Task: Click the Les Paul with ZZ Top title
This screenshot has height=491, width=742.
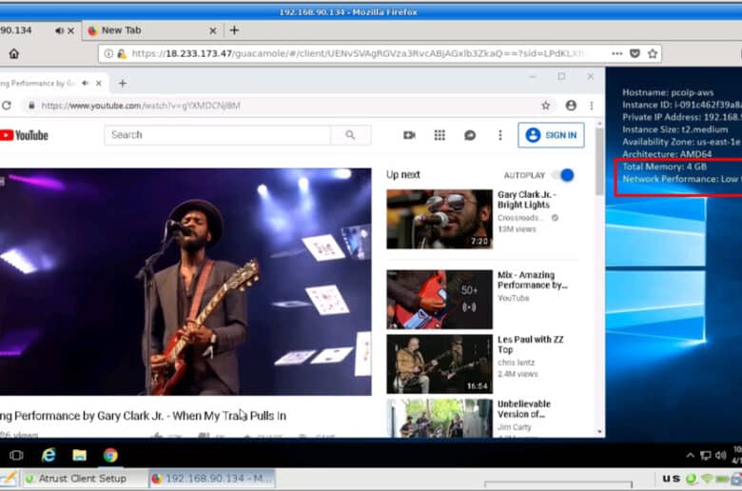Action: click(x=531, y=344)
